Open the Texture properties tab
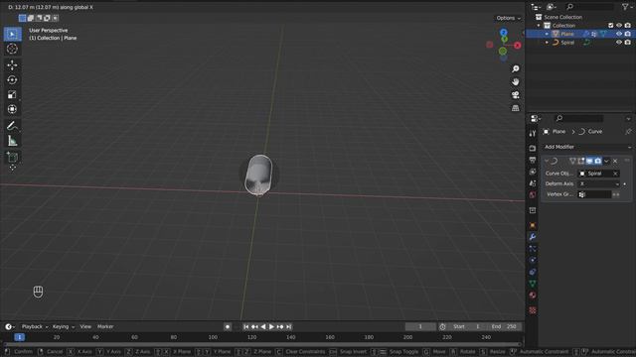Screen dimensions: 636x357 point(533,310)
